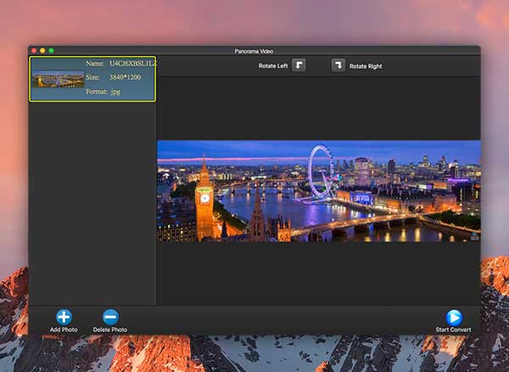Click the format value jpg

(x=115, y=92)
